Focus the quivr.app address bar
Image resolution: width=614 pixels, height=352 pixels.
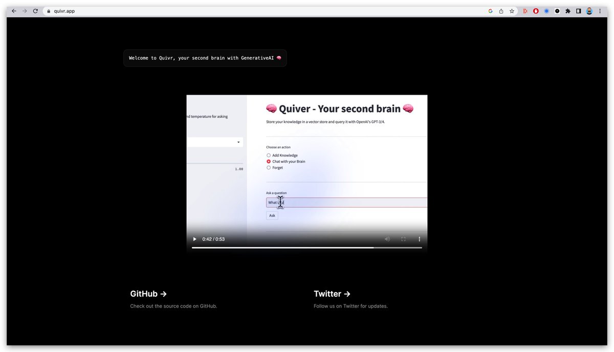pos(266,11)
